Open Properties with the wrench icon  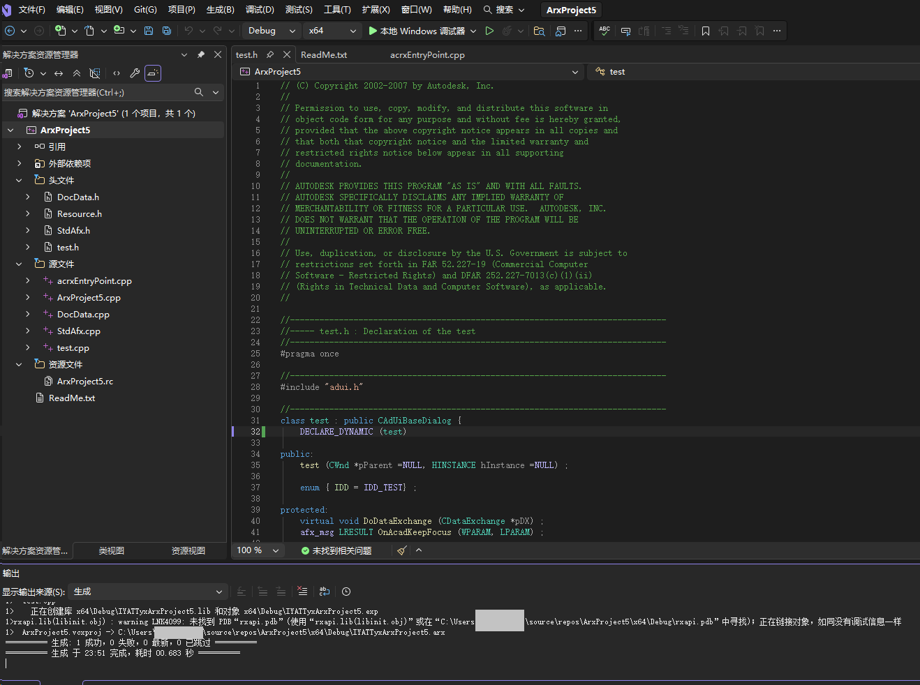pos(135,73)
